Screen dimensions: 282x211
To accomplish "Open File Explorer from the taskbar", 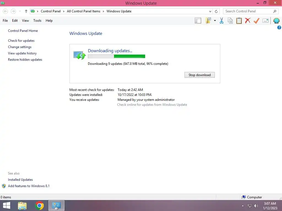I will (22, 206).
